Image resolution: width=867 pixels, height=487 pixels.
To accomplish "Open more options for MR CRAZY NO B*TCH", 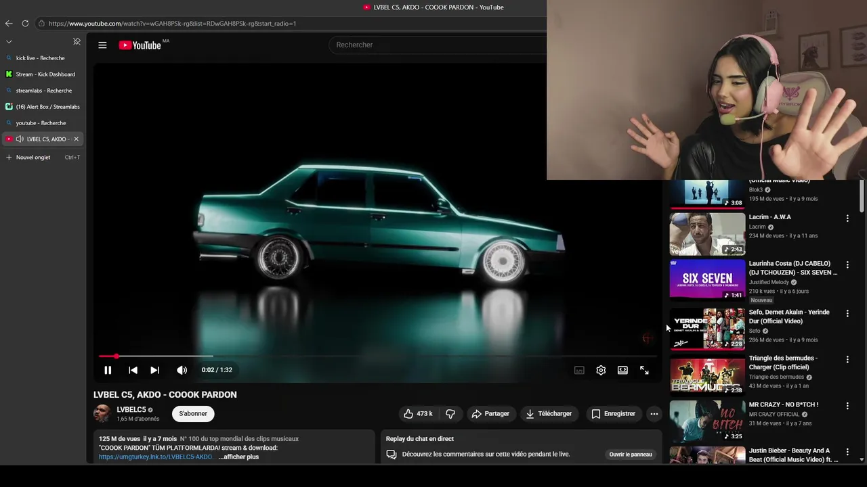I will coord(847,406).
